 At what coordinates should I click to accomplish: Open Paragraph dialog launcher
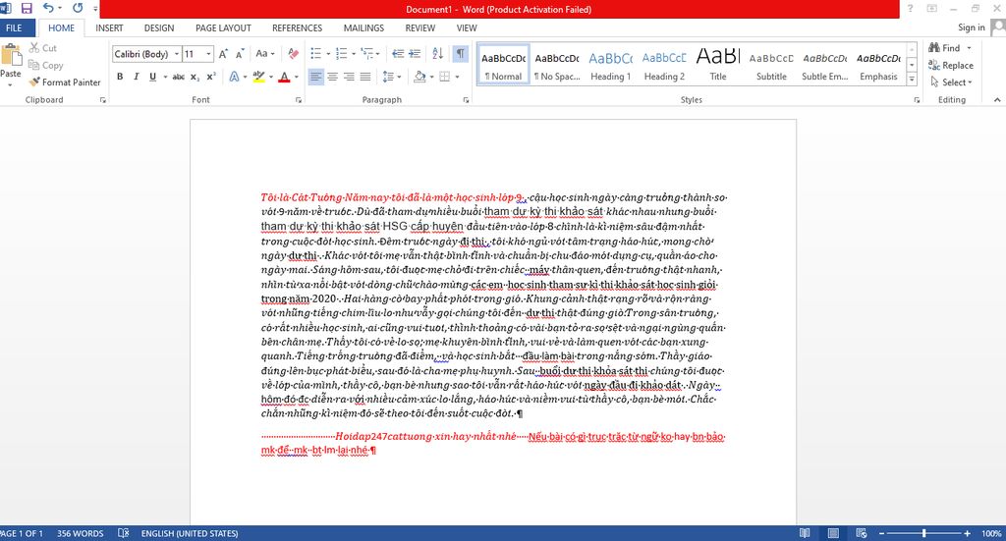(466, 100)
